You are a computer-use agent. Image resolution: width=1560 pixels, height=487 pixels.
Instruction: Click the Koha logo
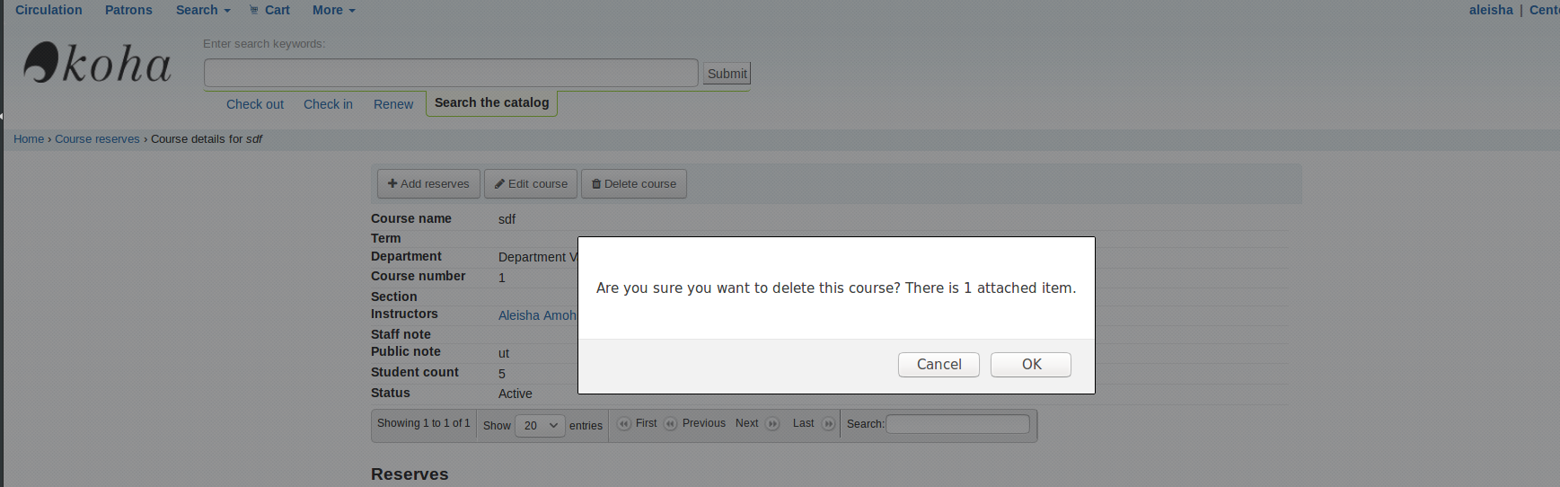tap(97, 64)
